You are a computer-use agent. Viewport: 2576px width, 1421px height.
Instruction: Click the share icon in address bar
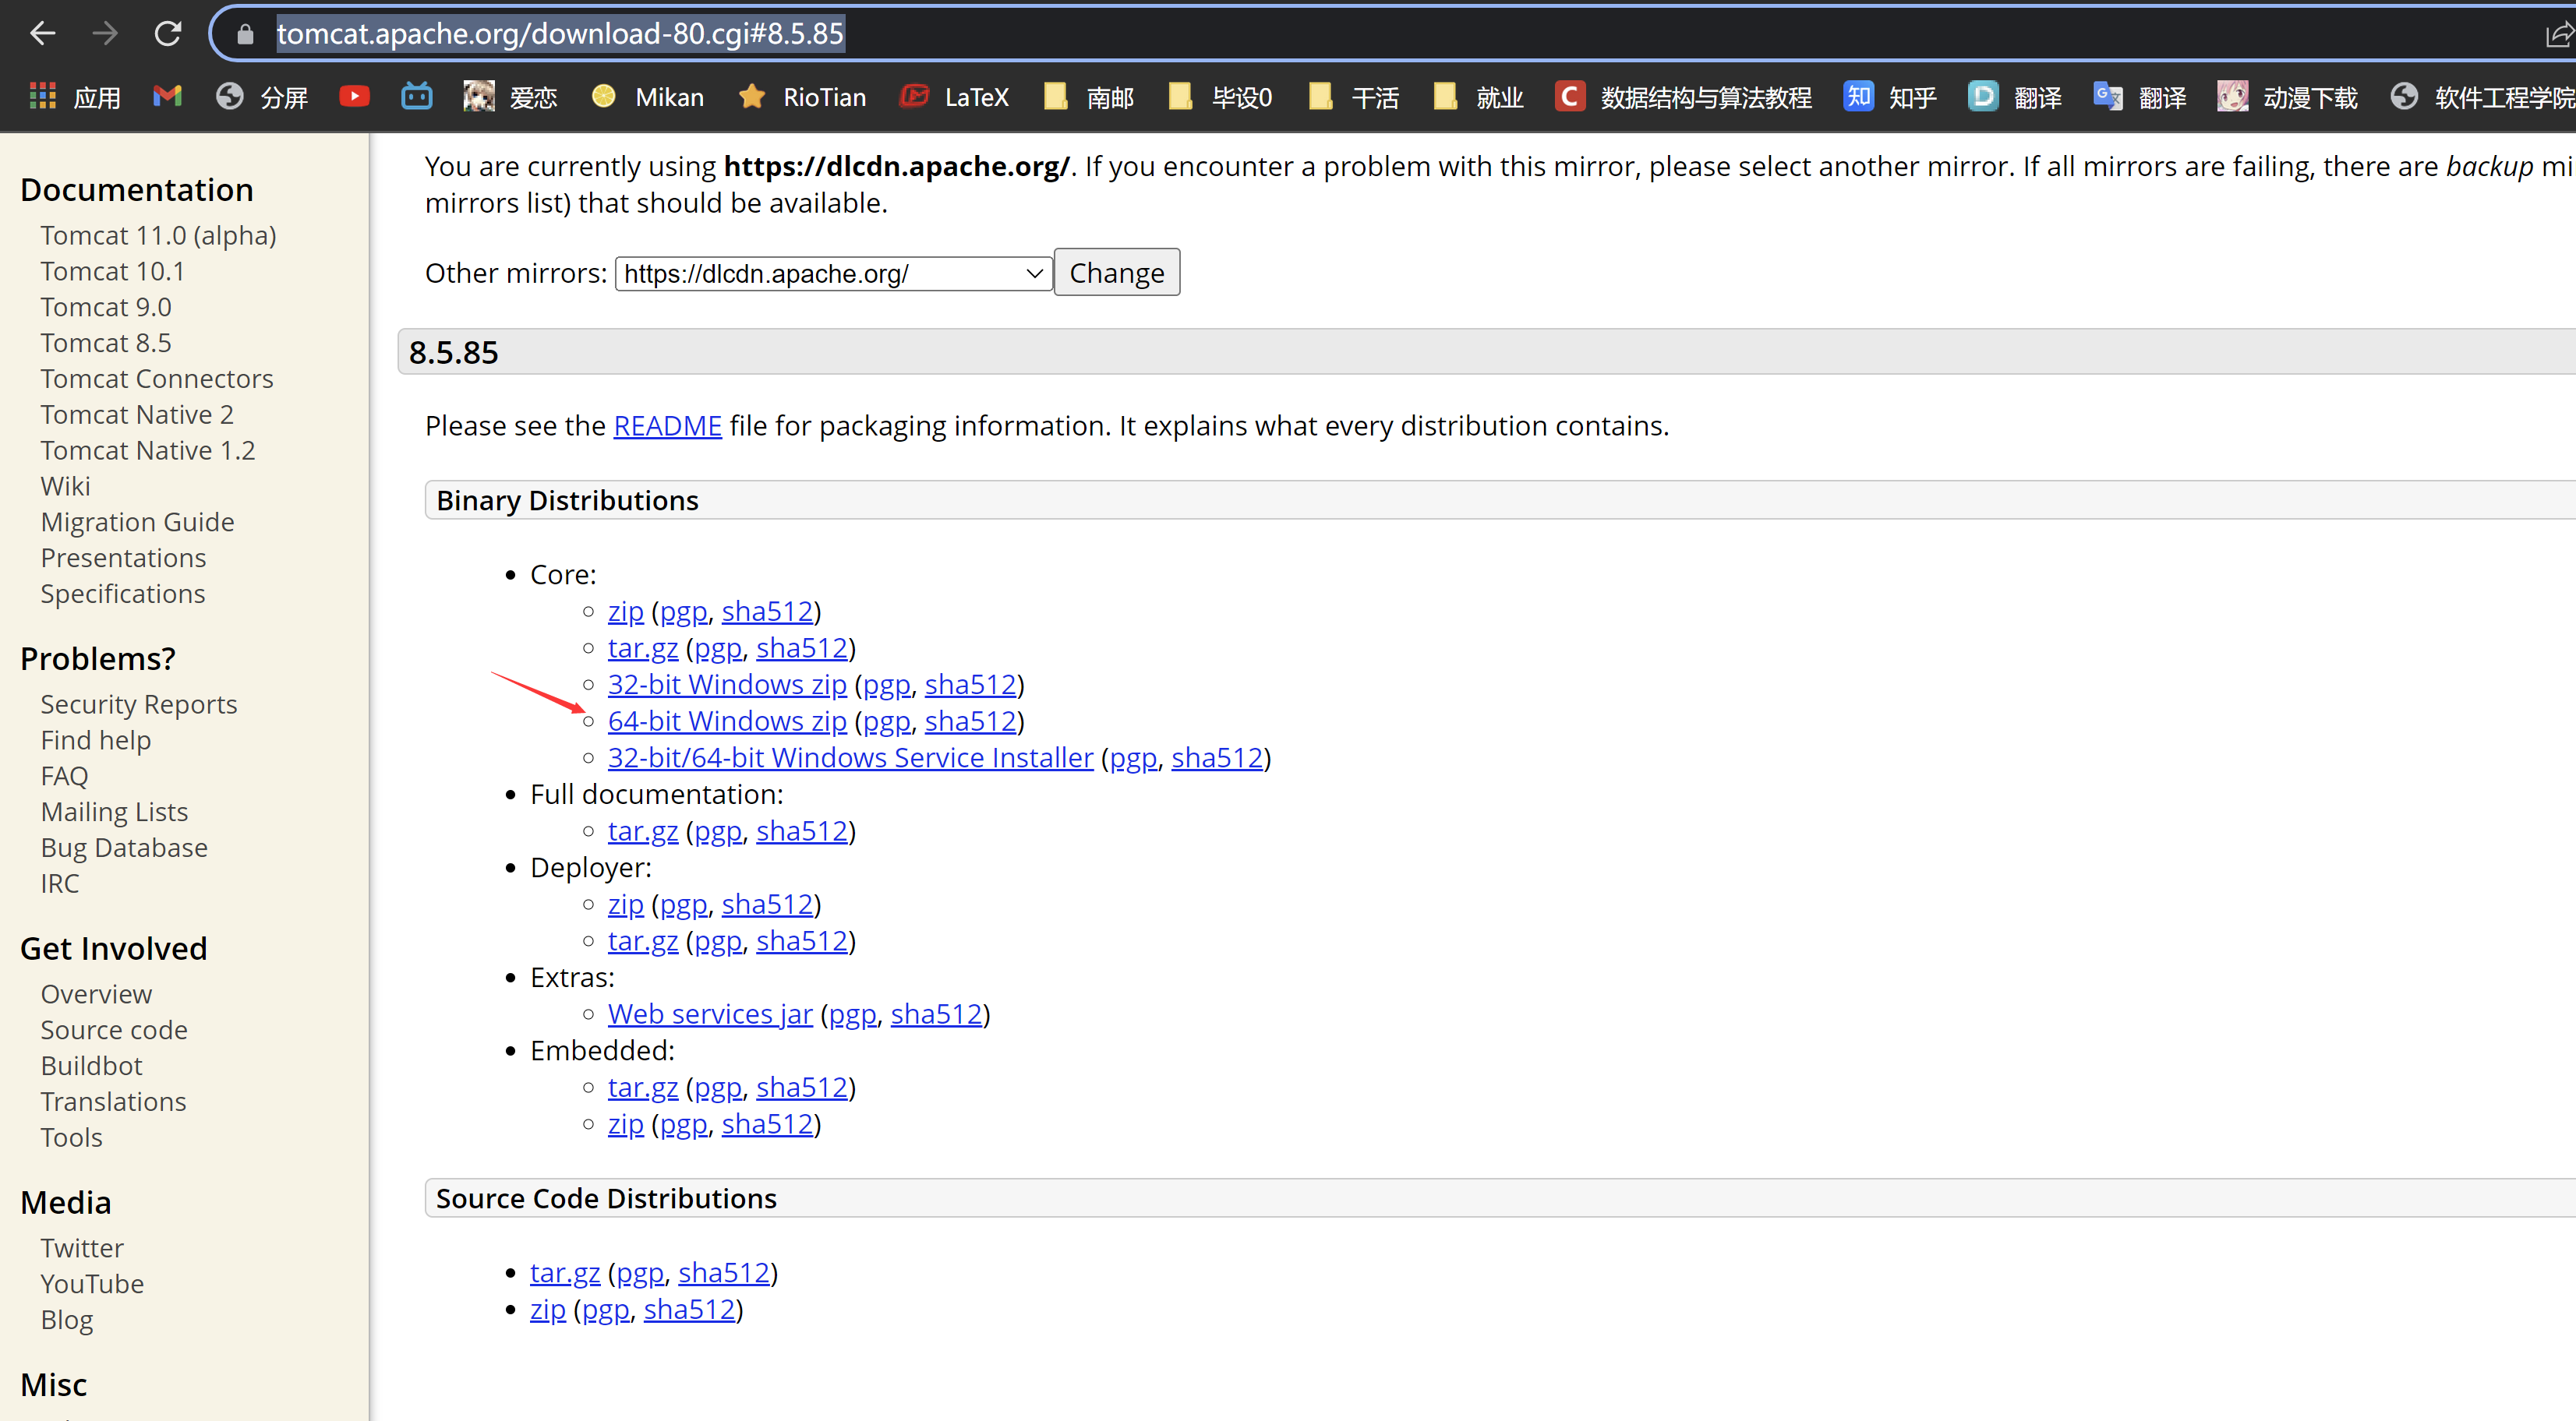click(2558, 35)
